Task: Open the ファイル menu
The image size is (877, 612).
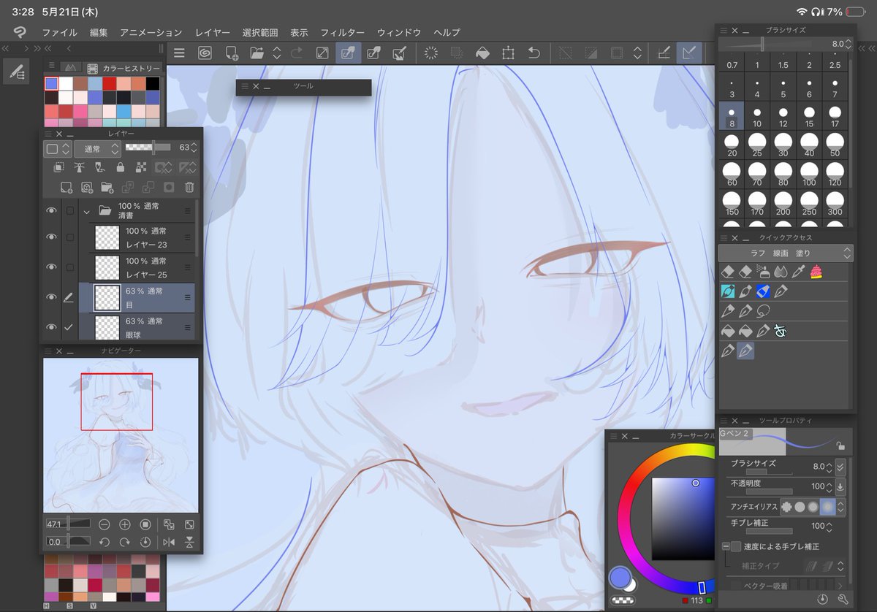Action: coord(59,33)
